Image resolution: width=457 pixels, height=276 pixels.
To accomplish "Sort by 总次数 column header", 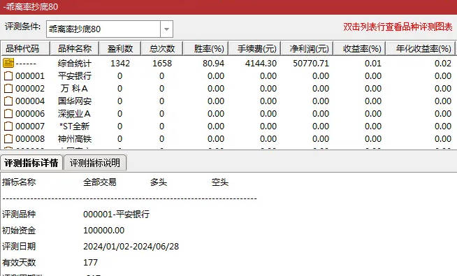I will tap(162, 48).
